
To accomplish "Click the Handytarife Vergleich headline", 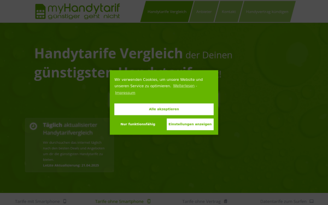I will (x=108, y=54).
